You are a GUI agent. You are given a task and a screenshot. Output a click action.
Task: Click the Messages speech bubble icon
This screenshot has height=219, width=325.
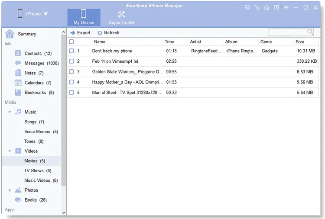tap(18, 63)
